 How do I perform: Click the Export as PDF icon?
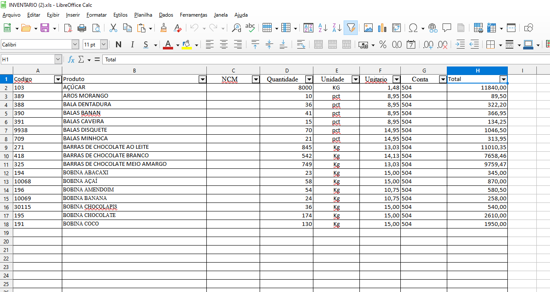click(x=68, y=28)
